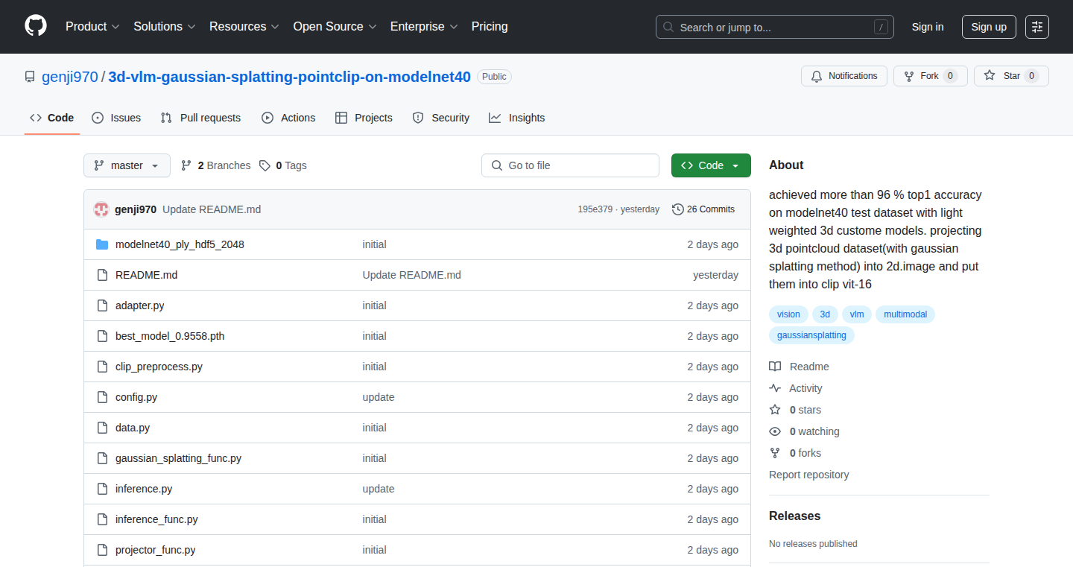Open the master branch dropdown

(x=127, y=165)
